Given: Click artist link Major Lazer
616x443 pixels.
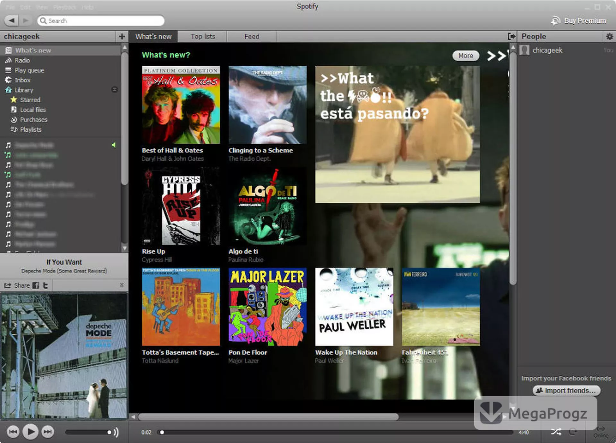Looking at the screenshot, I should pos(244,361).
